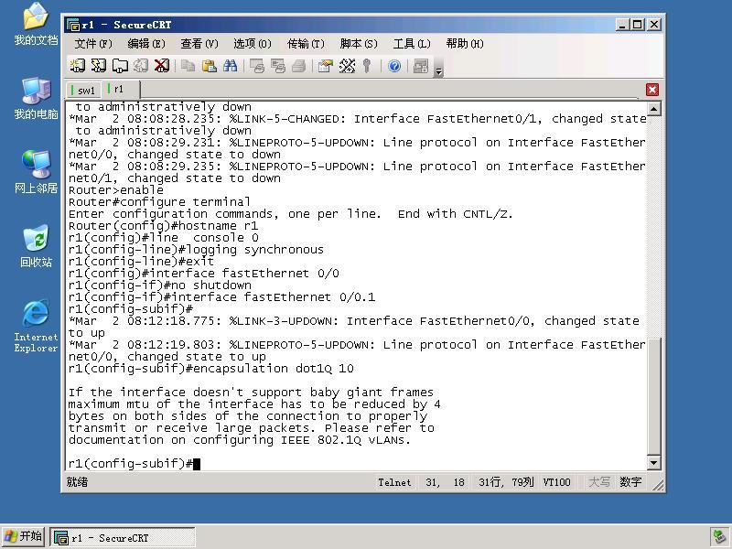Click the toolbar icon right of Help

coord(421,66)
